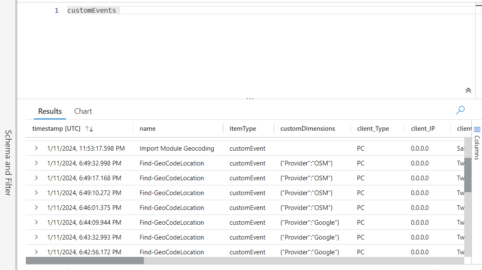Click the horizontal scrollbar thumb under results
This screenshot has width=482, height=270.
click(x=85, y=261)
